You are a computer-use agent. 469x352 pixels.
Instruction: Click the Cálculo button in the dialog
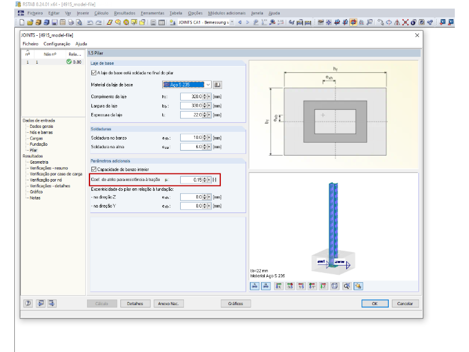click(102, 303)
